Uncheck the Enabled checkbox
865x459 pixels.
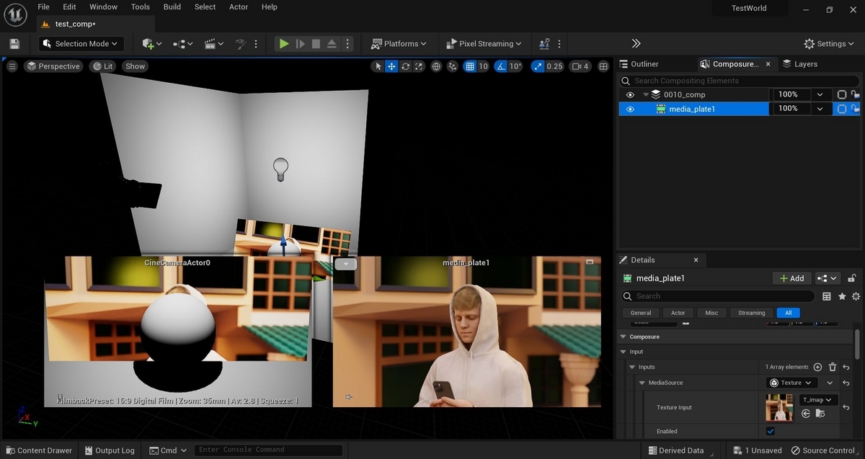click(770, 431)
